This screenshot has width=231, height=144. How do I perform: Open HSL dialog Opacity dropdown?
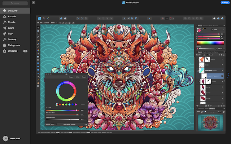54,125
